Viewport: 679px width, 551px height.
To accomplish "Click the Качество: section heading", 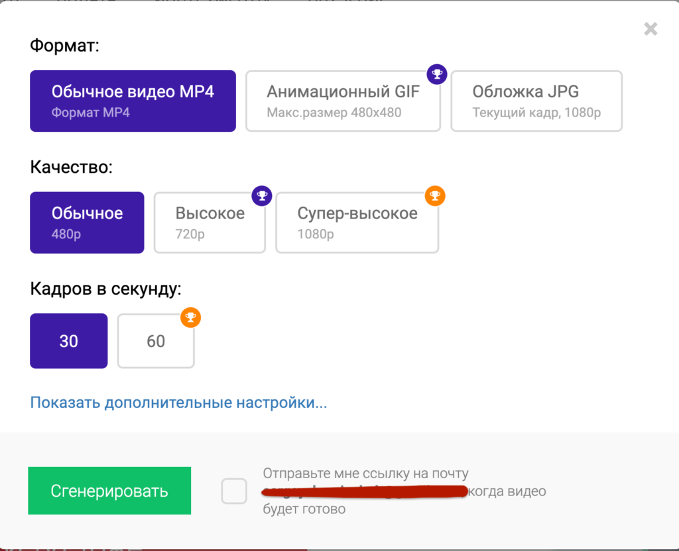I will click(72, 167).
